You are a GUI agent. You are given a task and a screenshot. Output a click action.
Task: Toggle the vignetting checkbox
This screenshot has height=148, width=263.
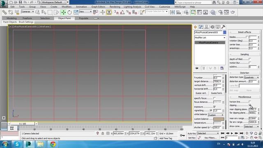point(211,111)
